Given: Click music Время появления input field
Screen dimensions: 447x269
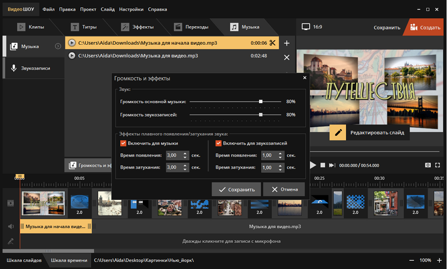Looking at the screenshot, I should pyautogui.click(x=174, y=155).
